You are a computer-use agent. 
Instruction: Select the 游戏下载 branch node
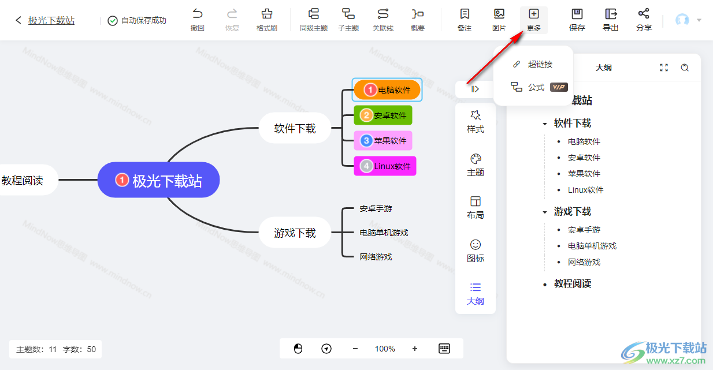point(295,233)
